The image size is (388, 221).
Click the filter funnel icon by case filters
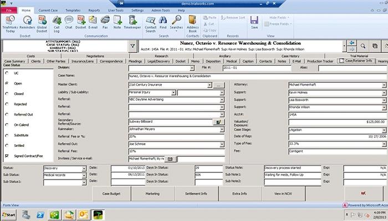coord(132,46)
